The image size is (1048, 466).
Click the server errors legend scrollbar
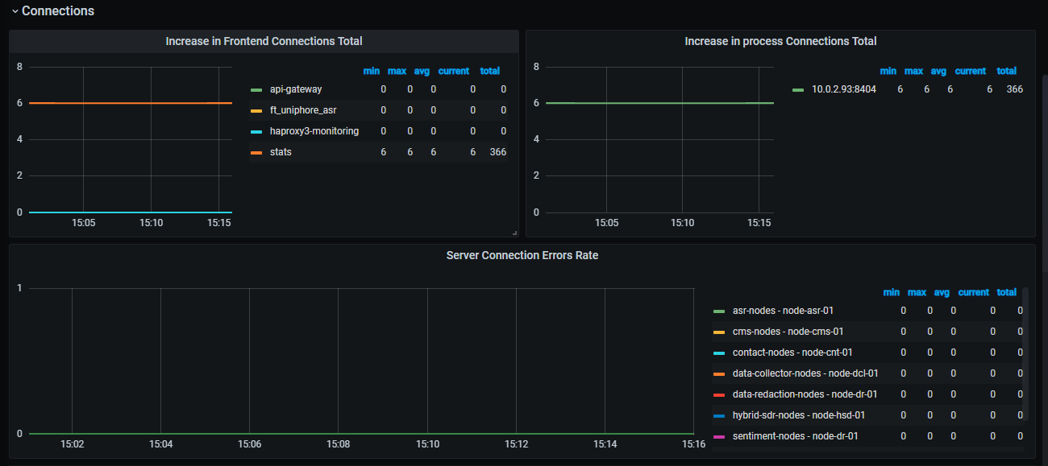click(1025, 353)
